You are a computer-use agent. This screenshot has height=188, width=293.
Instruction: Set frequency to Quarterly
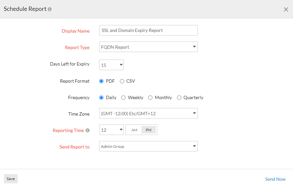pos(179,97)
